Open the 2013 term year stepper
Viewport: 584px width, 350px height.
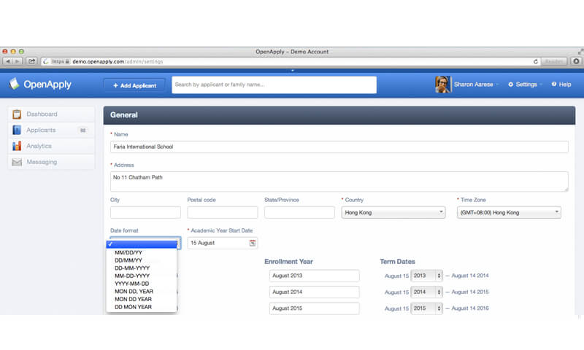tap(427, 276)
